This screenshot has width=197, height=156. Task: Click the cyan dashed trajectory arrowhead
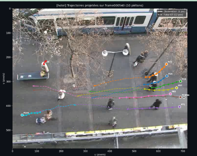(x=75, y=105)
